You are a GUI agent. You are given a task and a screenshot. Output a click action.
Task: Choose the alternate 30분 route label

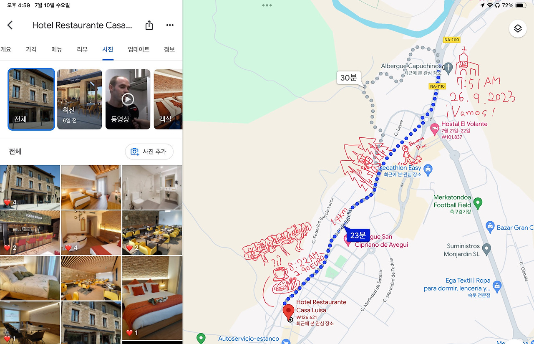(x=348, y=78)
